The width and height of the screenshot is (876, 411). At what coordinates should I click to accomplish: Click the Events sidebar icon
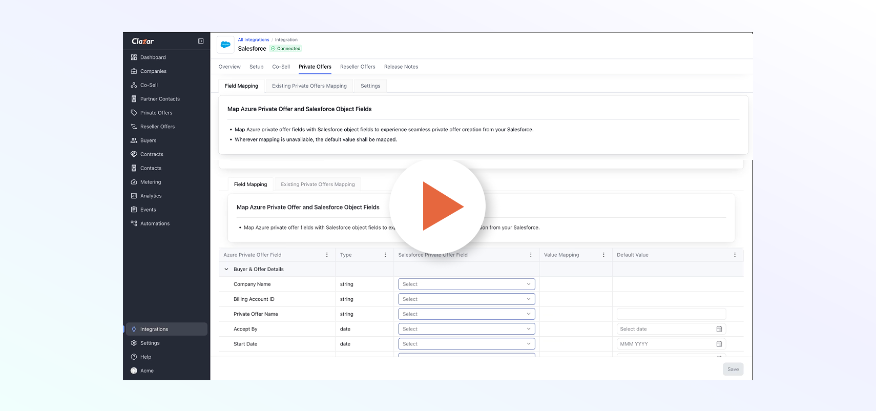(134, 210)
